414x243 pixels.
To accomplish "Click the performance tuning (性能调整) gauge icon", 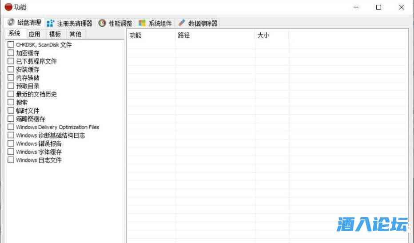I will (102, 23).
